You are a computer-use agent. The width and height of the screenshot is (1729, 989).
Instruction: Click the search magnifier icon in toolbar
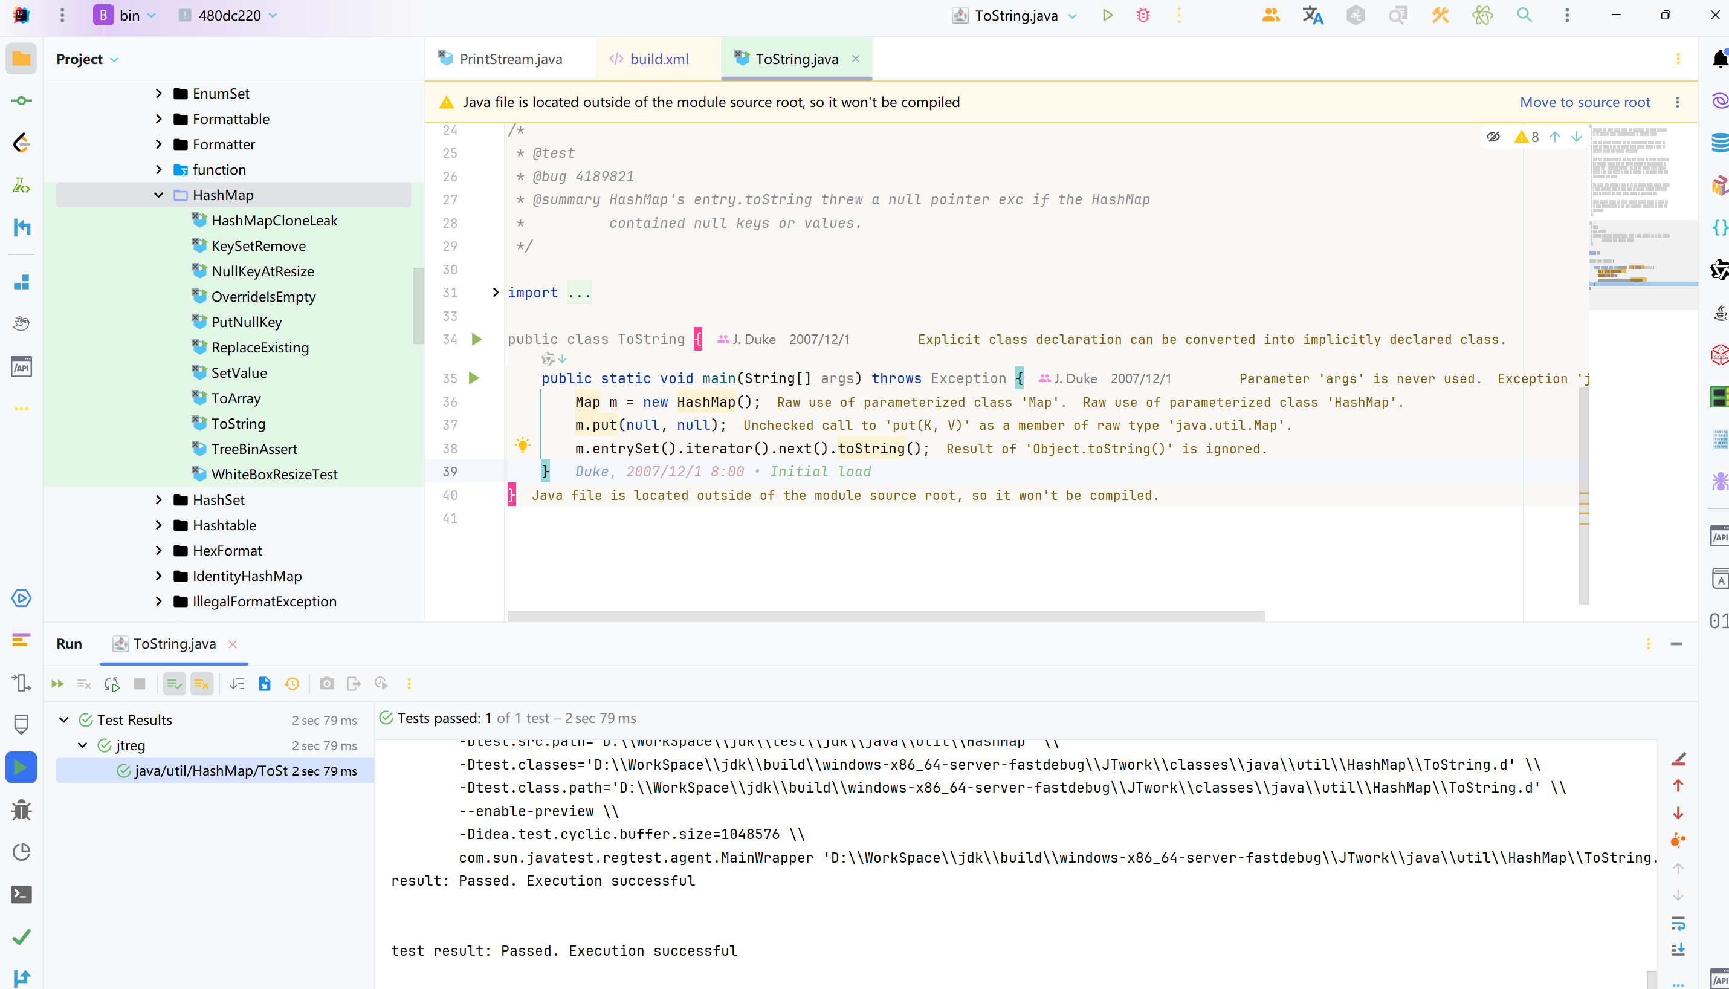click(1525, 15)
